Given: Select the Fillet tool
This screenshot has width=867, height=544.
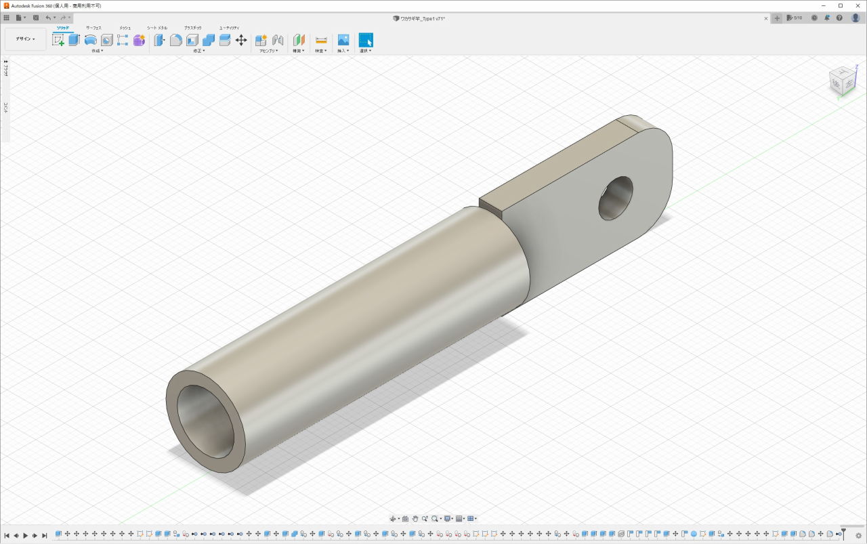Looking at the screenshot, I should click(x=175, y=40).
